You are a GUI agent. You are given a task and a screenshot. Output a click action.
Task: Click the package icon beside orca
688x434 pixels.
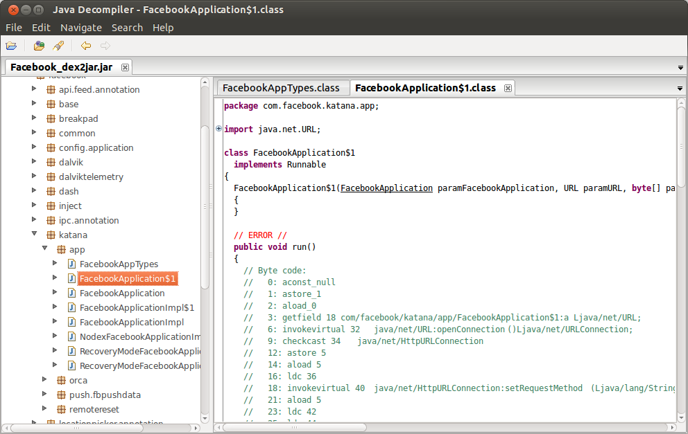(61, 380)
